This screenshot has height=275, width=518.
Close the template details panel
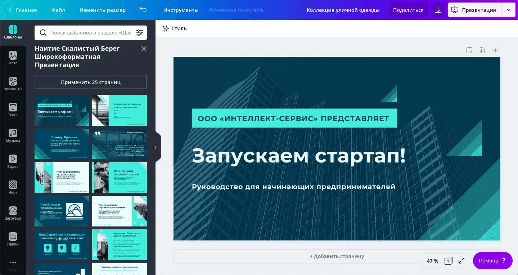(144, 49)
